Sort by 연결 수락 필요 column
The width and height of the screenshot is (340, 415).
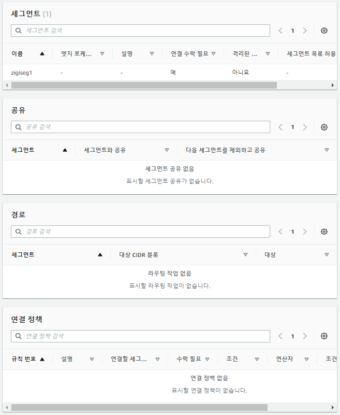point(193,54)
